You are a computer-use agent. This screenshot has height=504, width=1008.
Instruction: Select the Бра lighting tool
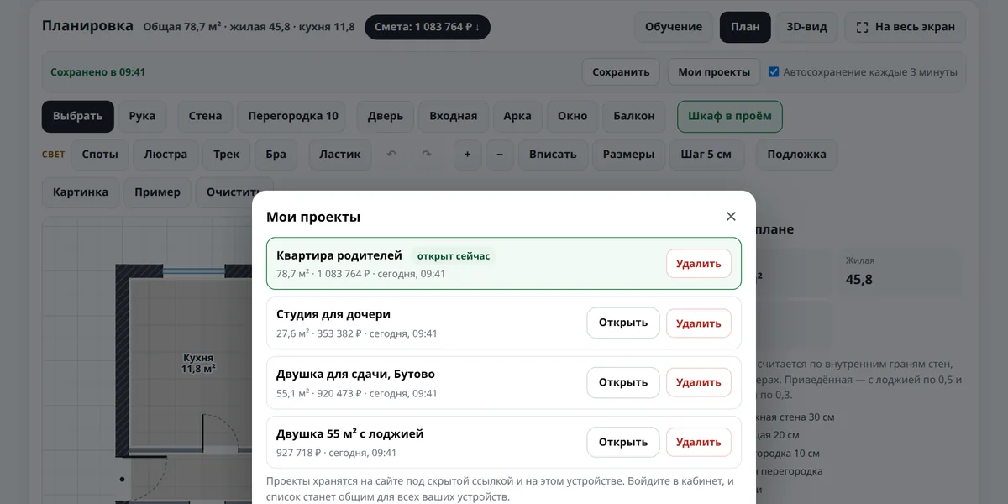point(276,155)
